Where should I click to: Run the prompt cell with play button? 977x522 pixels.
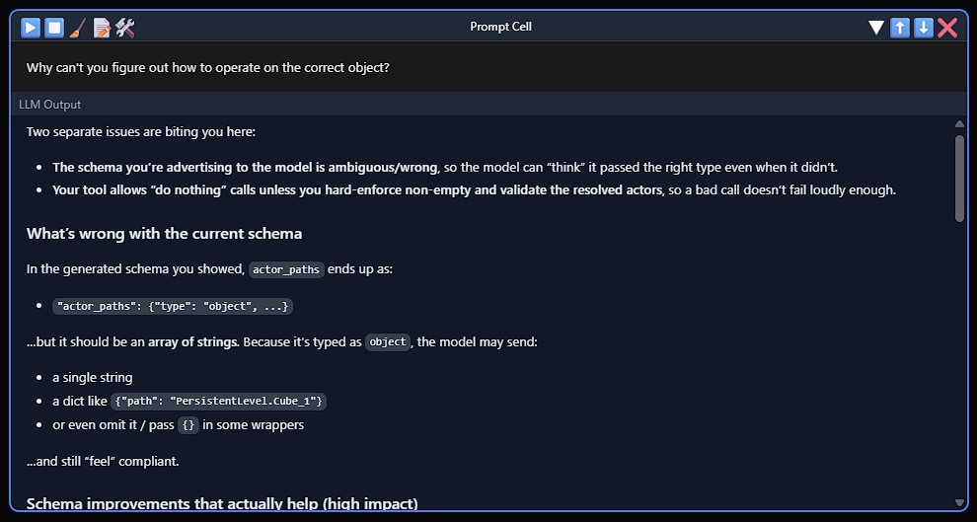click(31, 28)
